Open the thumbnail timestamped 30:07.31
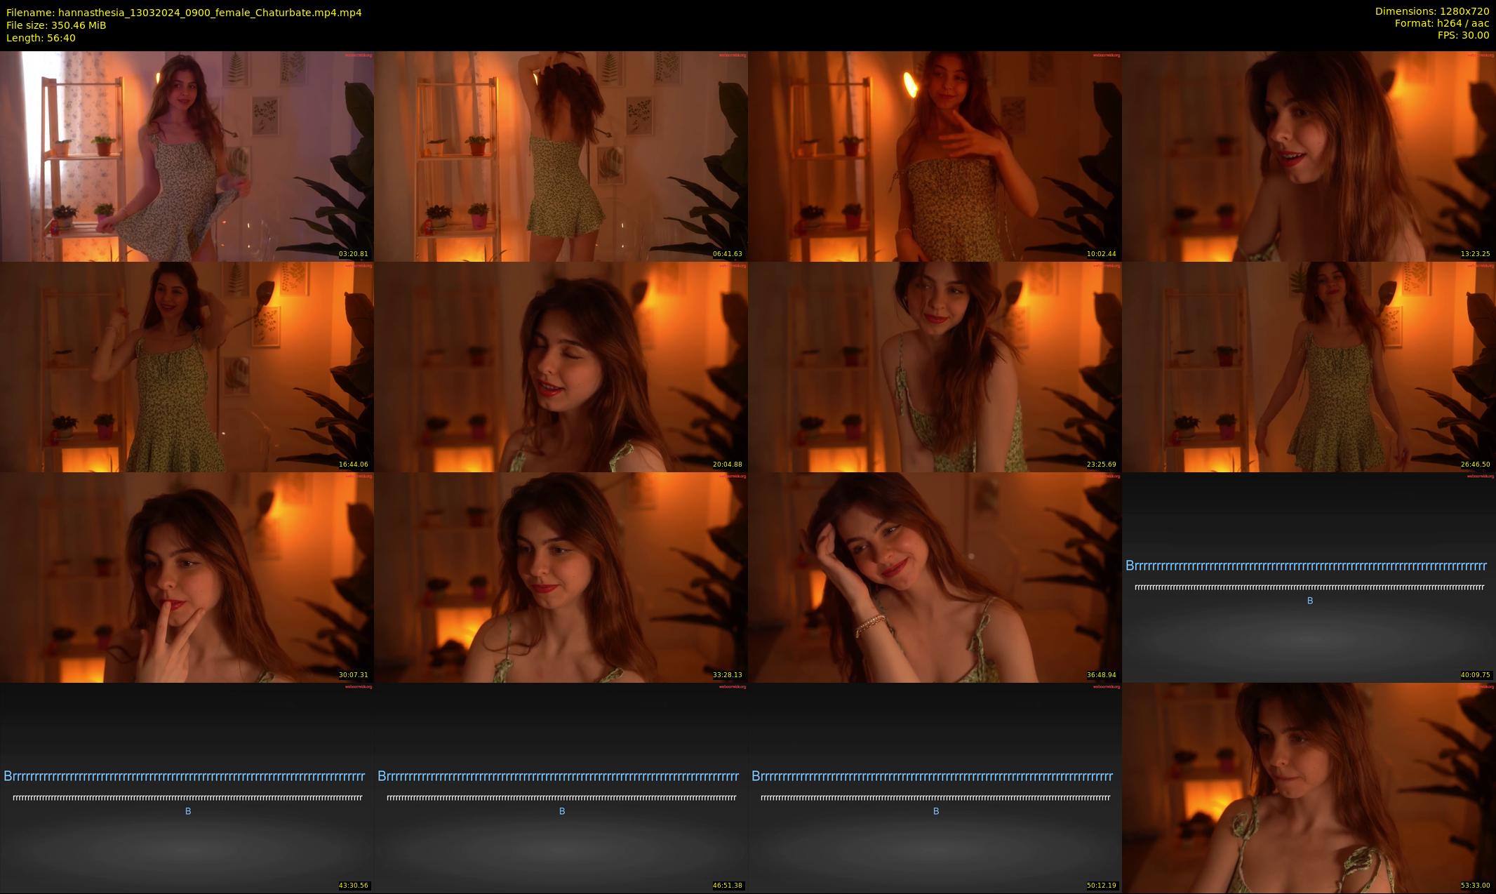The image size is (1496, 894). click(x=187, y=577)
